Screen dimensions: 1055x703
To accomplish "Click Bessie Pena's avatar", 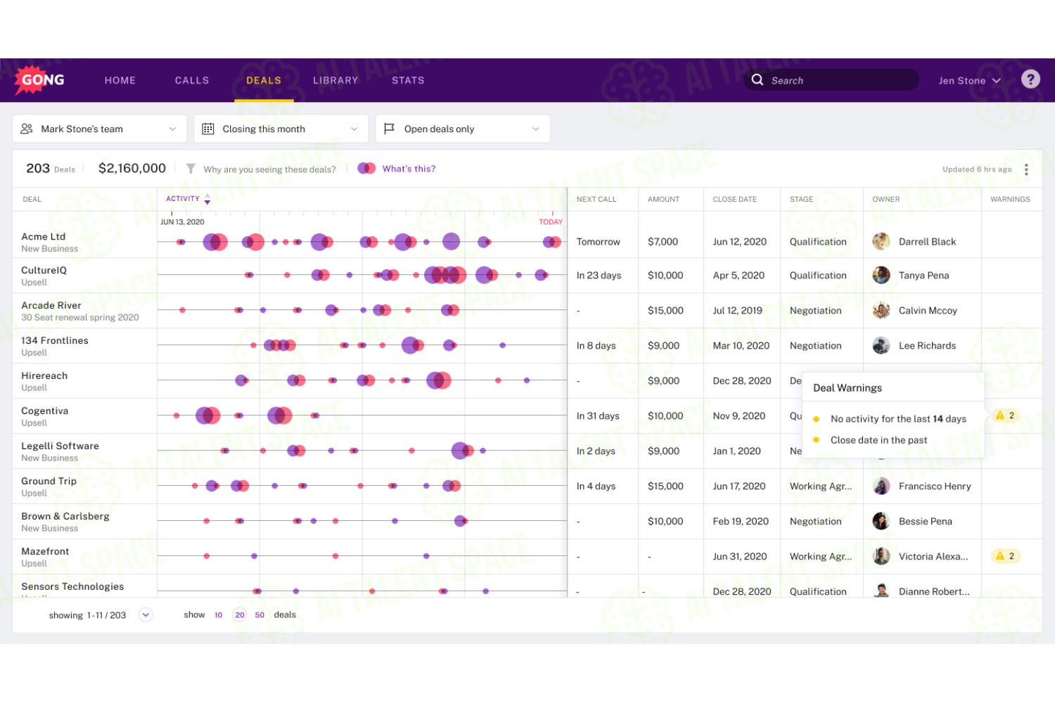I will point(881,521).
